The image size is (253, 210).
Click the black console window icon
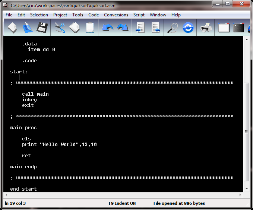tap(238, 28)
